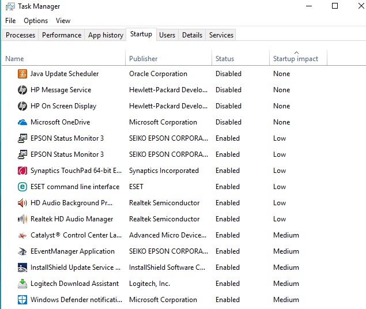Switch to the Services tab
The width and height of the screenshot is (366, 309).
(221, 35)
